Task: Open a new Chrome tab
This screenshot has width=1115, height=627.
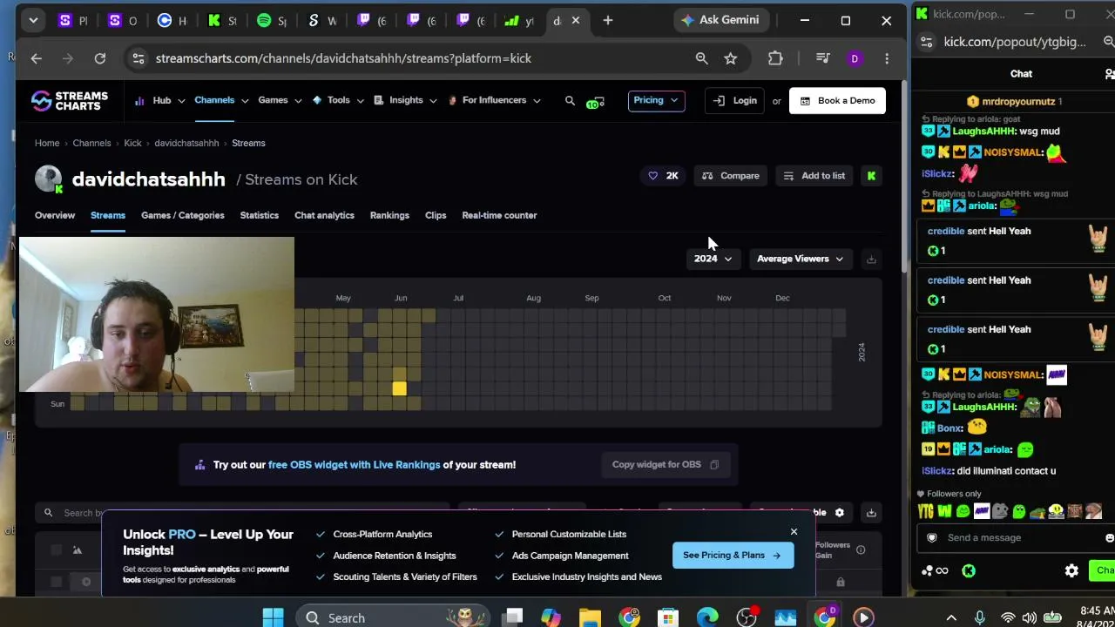Action: [x=608, y=20]
